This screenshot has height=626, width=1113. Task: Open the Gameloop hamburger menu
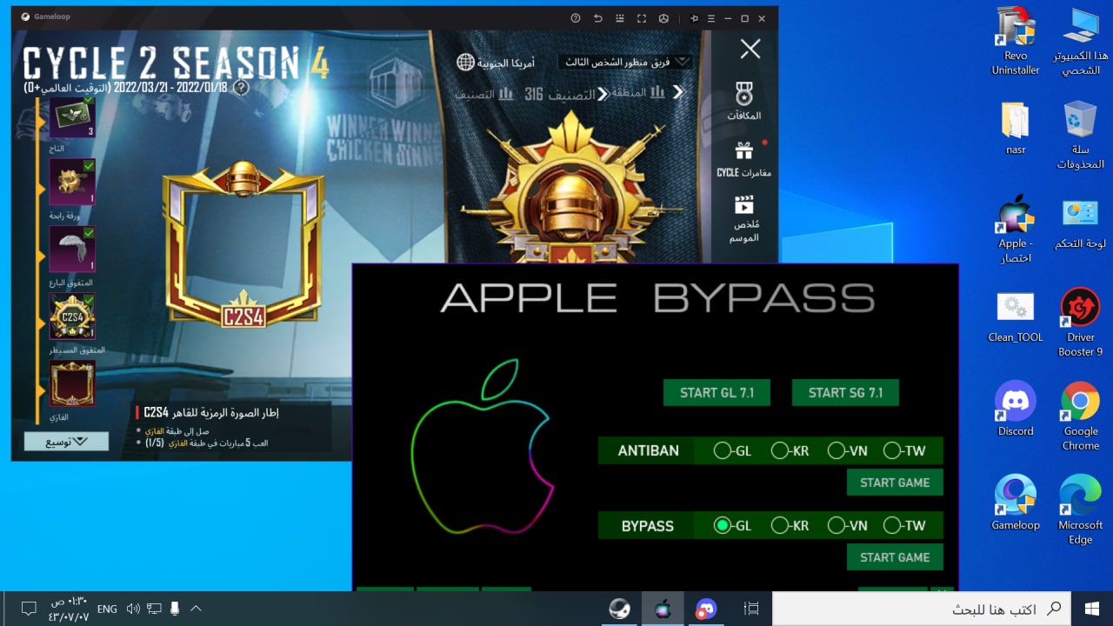(x=711, y=17)
